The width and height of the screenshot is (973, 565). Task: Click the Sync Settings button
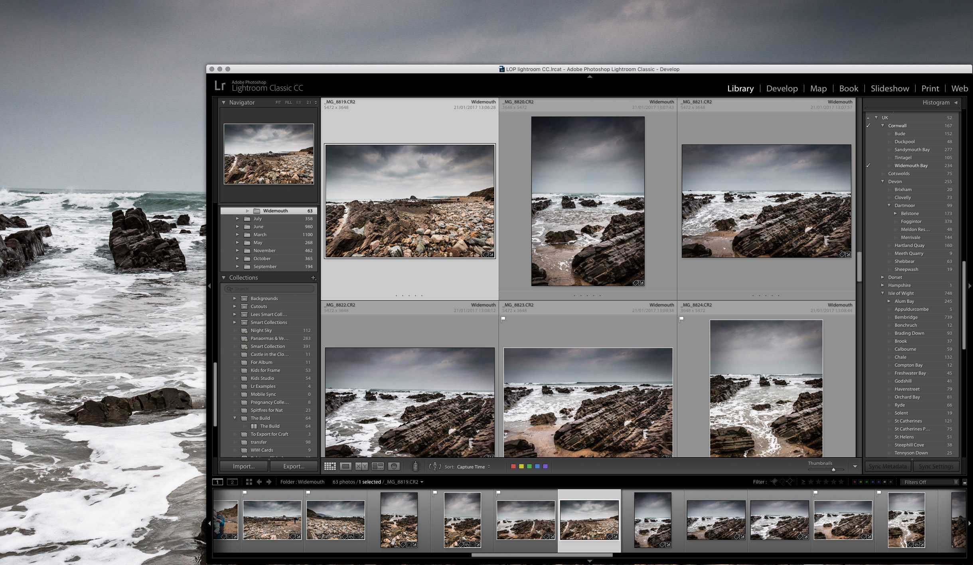pos(936,466)
